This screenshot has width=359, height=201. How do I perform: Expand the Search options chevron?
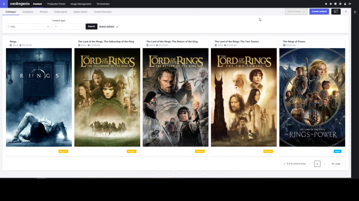pos(118,27)
